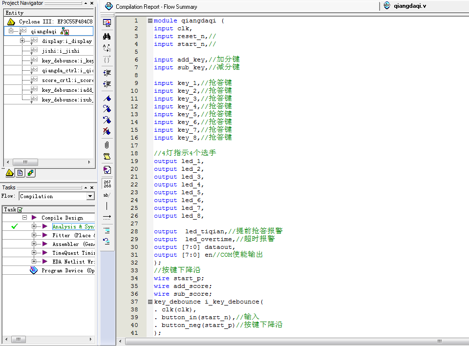Collapse key_debounce instance fold marker at line 37
Image resolution: width=469 pixels, height=346 pixels.
coord(150,302)
